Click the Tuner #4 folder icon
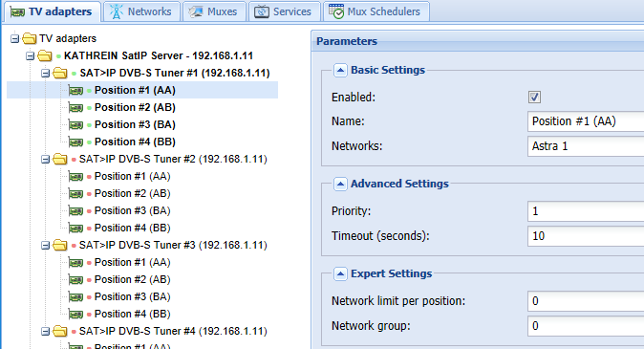Screen dimensions: 644x349 (x=60, y=332)
